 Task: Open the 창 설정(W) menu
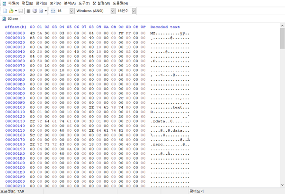pos(101,3)
